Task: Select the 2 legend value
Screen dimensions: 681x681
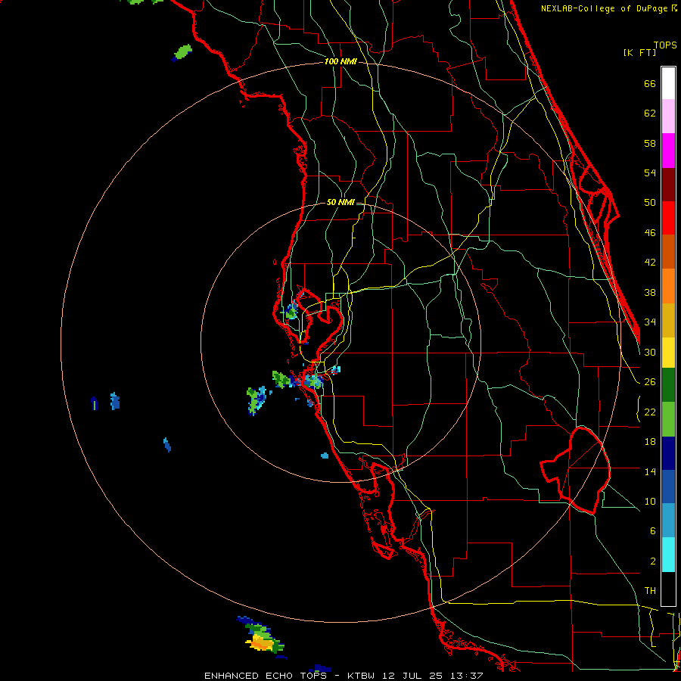Action: 653,561
